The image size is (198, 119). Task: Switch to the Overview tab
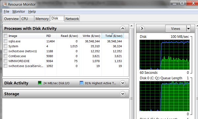coord(11,19)
